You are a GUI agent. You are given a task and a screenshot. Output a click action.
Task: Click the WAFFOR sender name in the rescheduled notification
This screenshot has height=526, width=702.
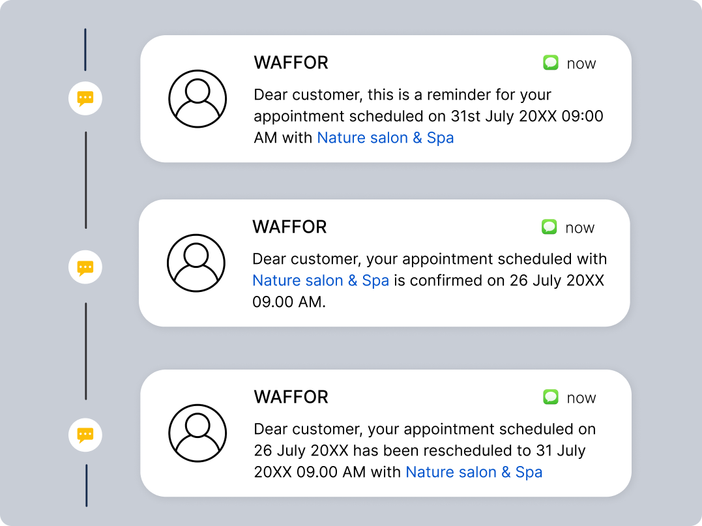291,397
